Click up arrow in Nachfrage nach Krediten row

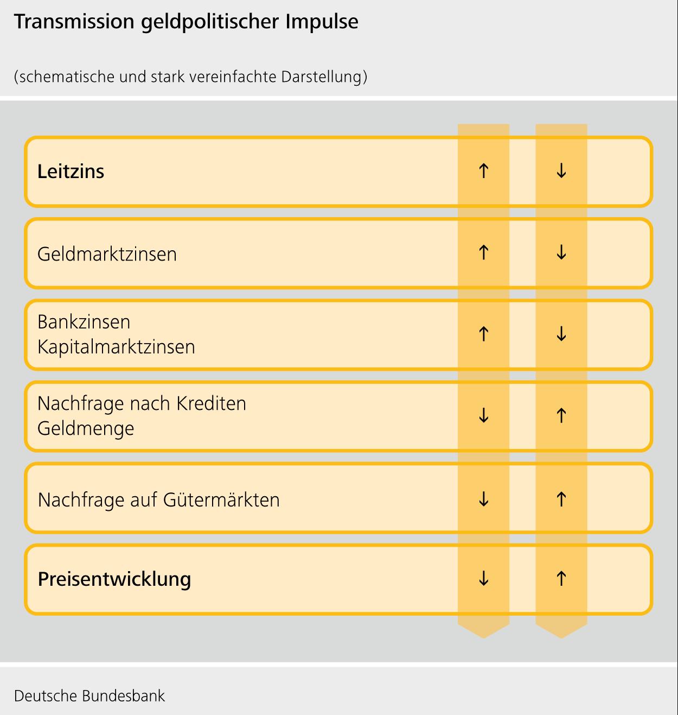[x=561, y=416]
